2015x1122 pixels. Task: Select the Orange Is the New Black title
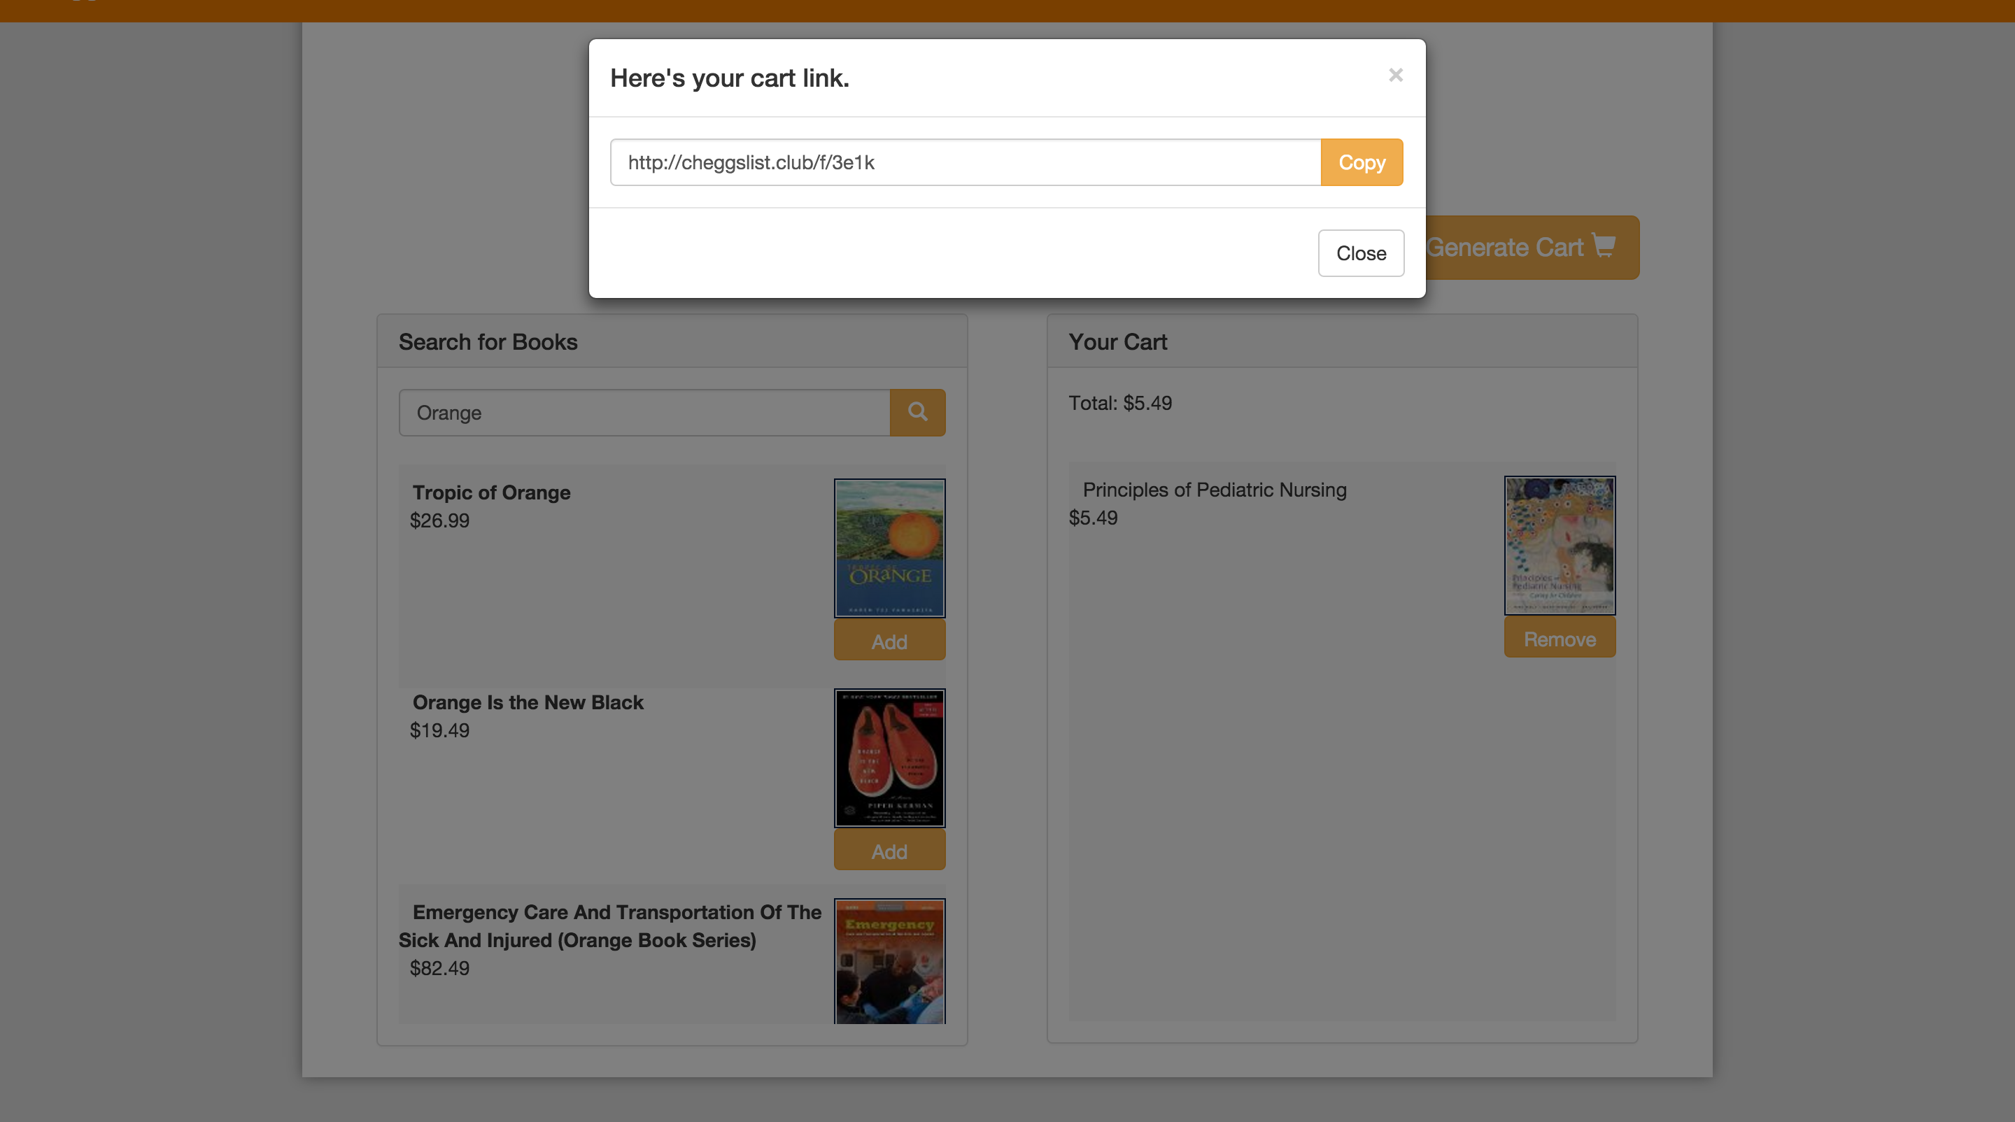pos(528,702)
